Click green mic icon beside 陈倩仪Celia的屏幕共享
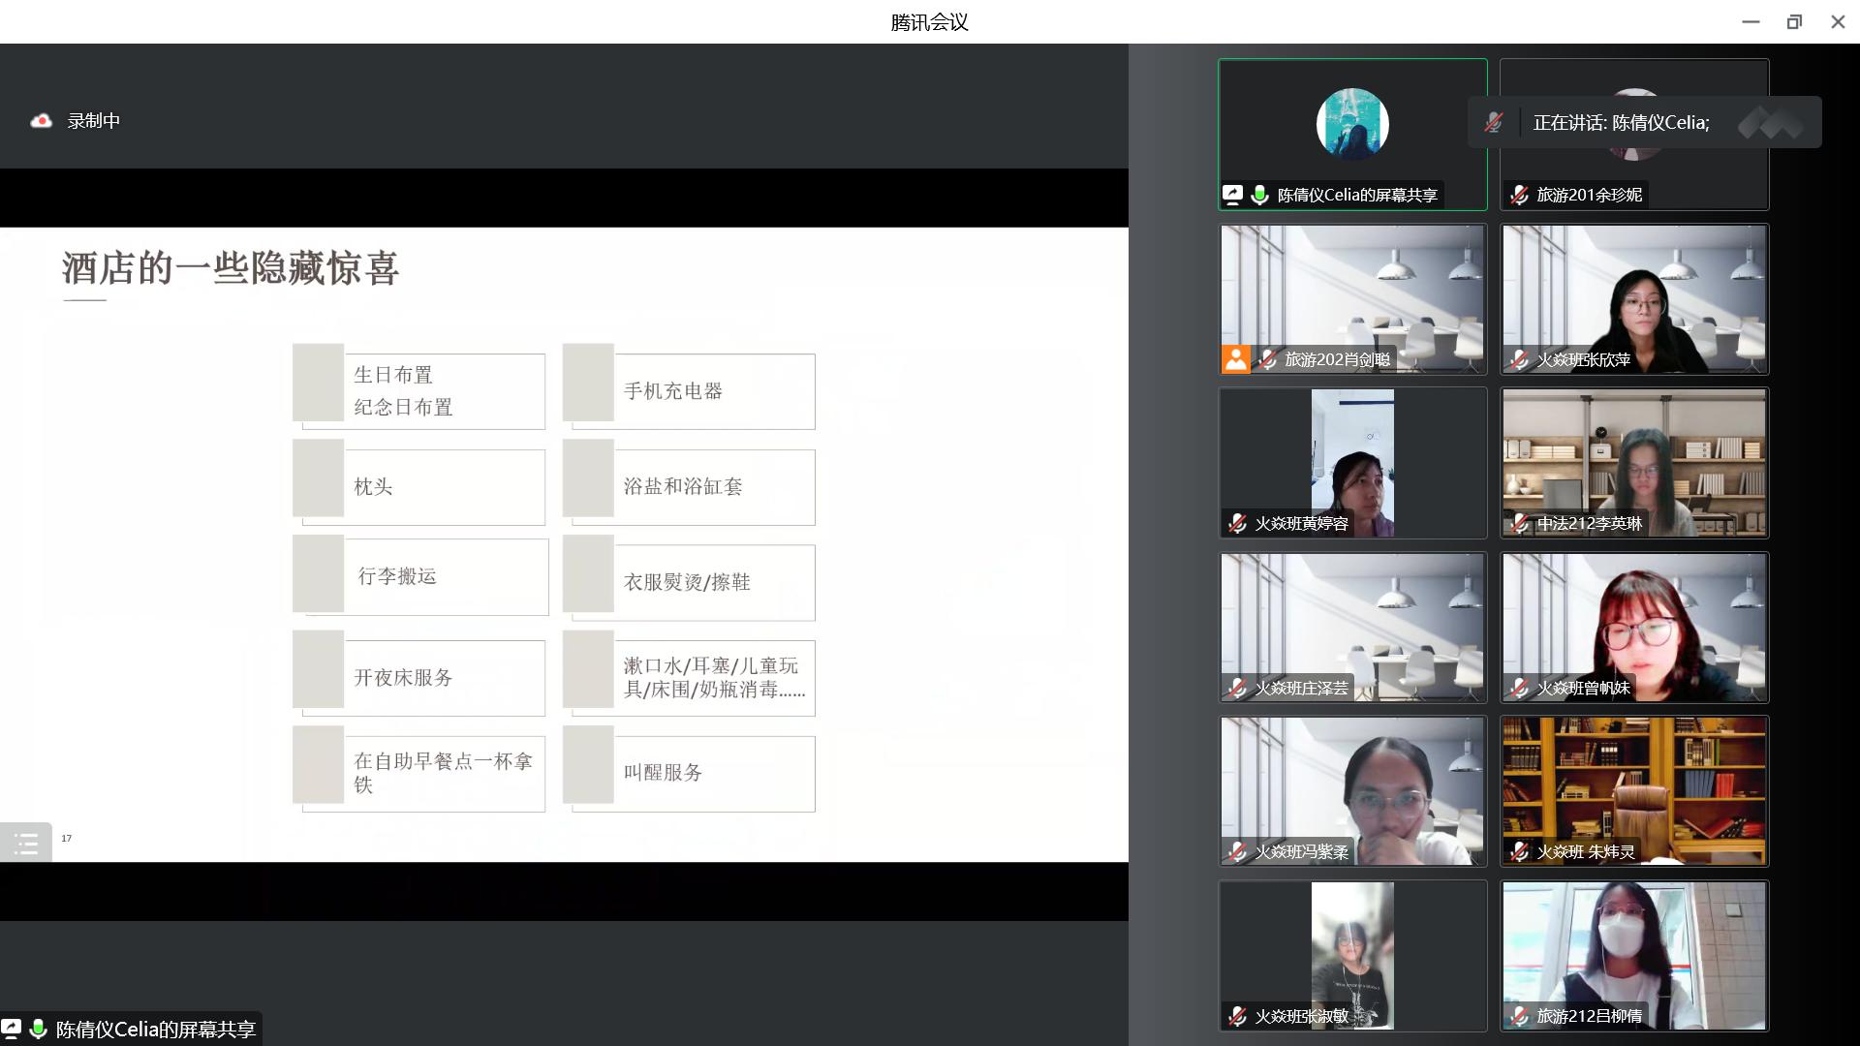Viewport: 1860px width, 1046px height. 1259,195
